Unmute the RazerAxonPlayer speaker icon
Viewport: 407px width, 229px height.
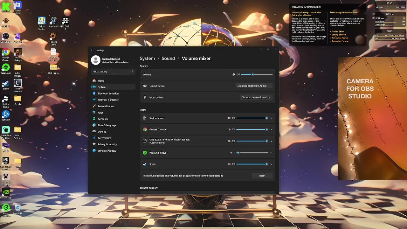[x=231, y=153]
